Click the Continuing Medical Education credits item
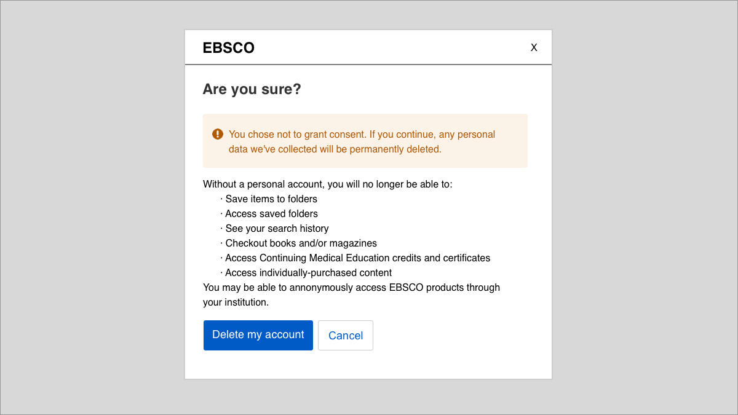This screenshot has height=415, width=738. (x=355, y=258)
